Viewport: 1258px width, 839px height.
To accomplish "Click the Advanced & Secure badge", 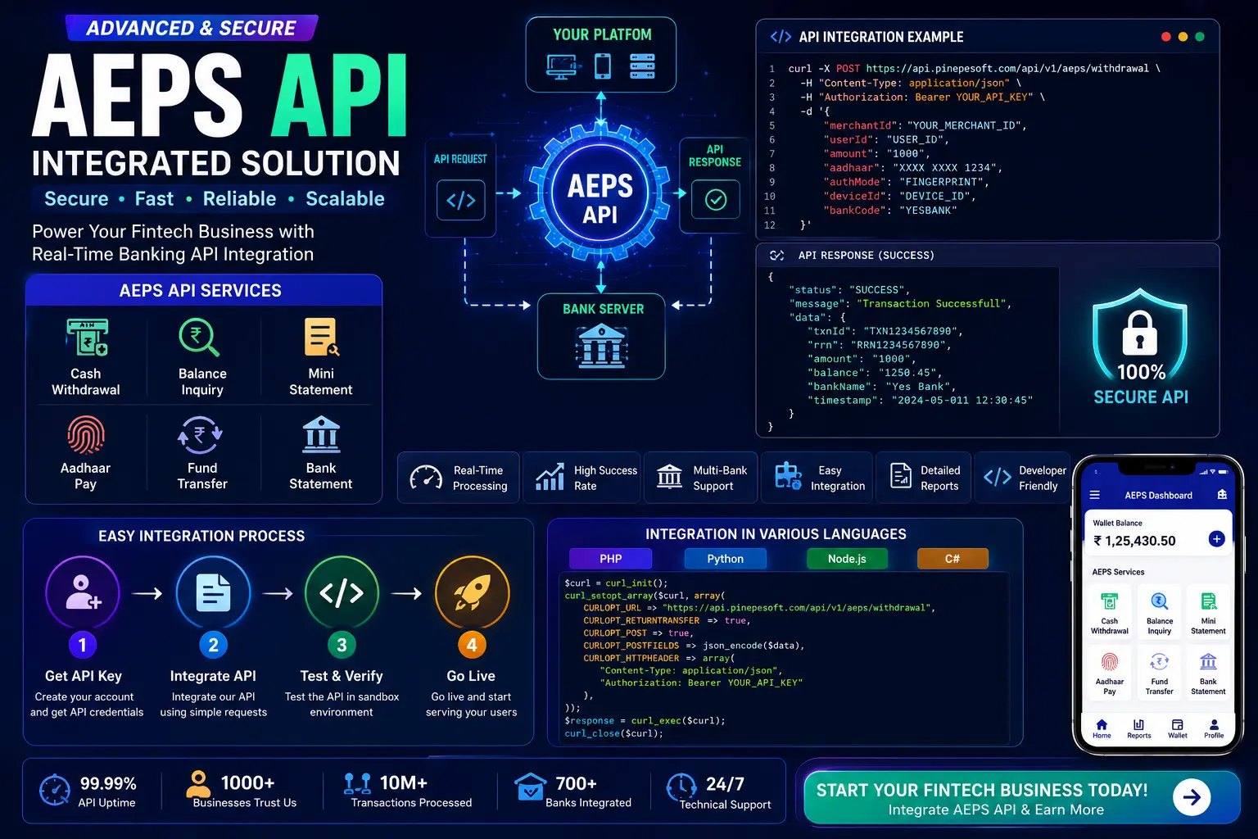I will (x=191, y=28).
